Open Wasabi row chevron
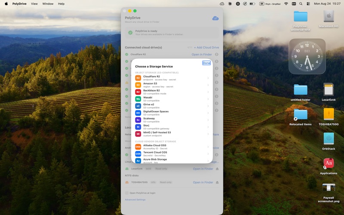Screen dimensions: 344x215 (x=208, y=99)
